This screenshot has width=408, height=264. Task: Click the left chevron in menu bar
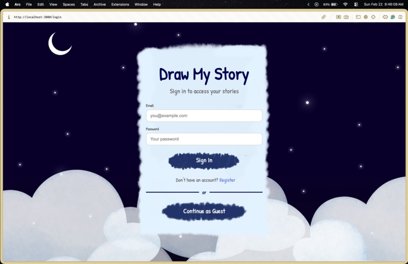click(x=308, y=4)
